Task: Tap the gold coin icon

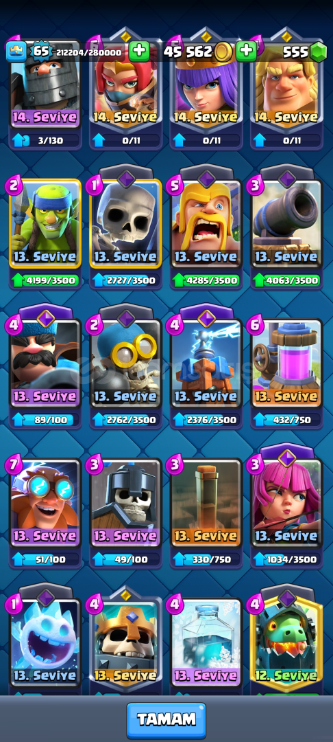Action: click(223, 52)
